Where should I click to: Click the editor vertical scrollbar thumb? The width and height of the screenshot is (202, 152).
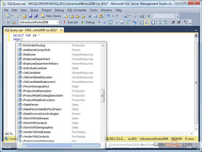[x=196, y=83]
